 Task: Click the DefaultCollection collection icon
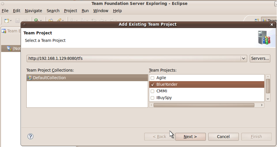(x=30, y=78)
